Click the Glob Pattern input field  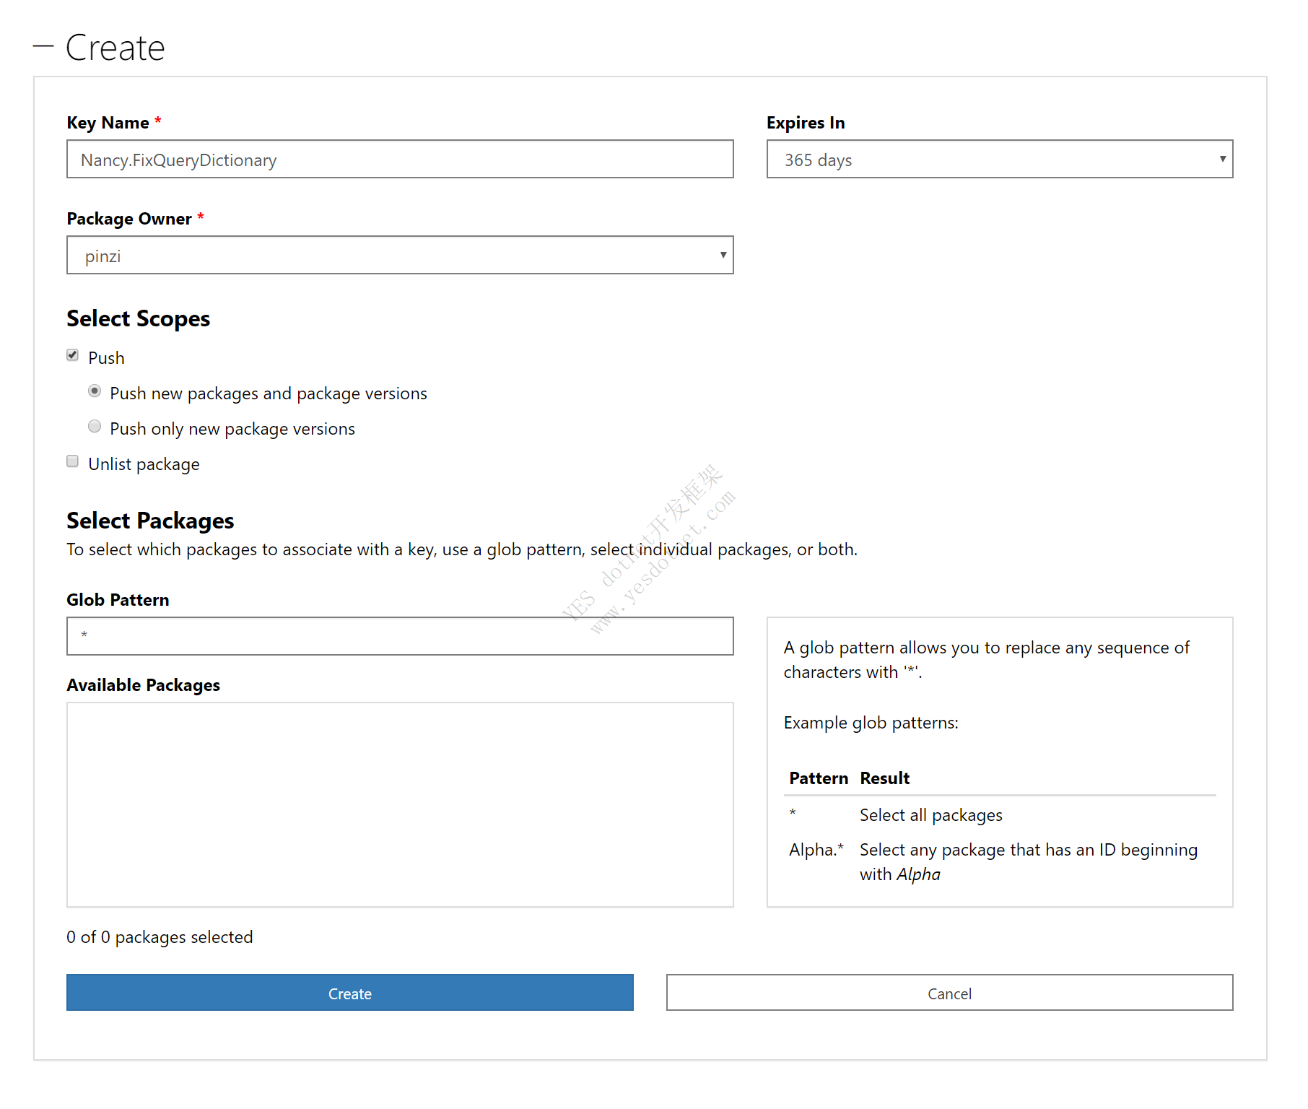(400, 636)
